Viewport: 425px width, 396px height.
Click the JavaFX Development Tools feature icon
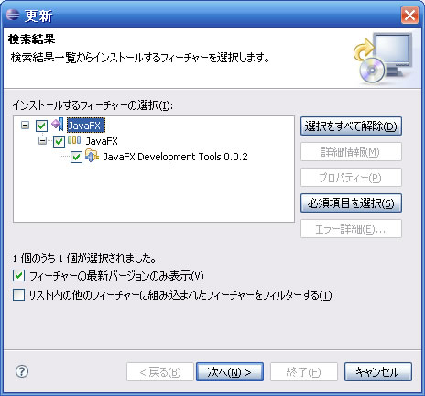coord(92,156)
